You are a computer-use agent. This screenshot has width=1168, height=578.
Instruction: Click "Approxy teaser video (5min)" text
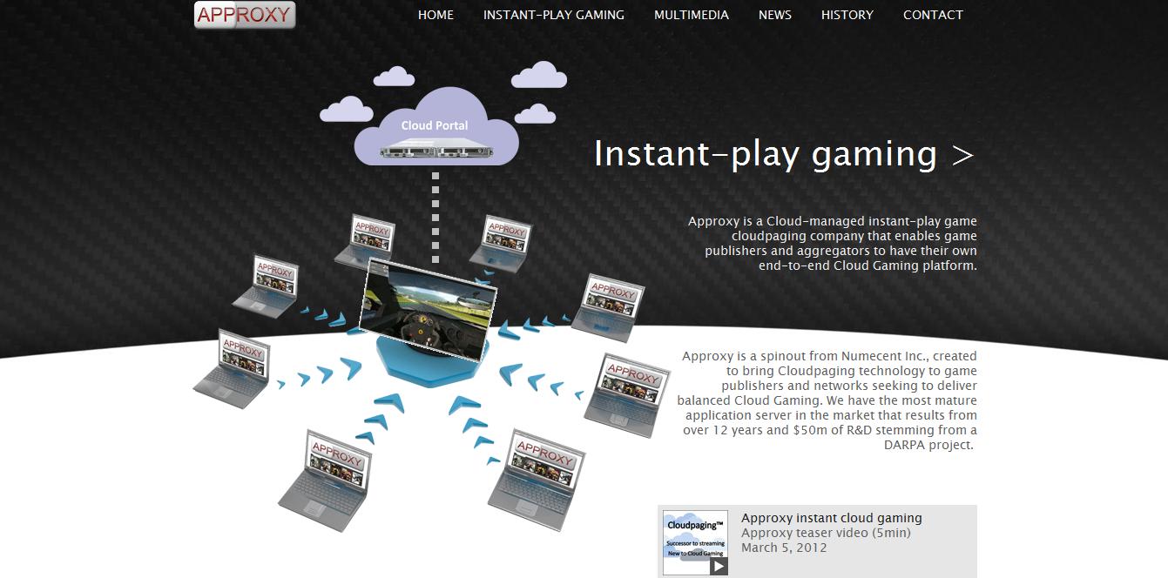click(826, 533)
